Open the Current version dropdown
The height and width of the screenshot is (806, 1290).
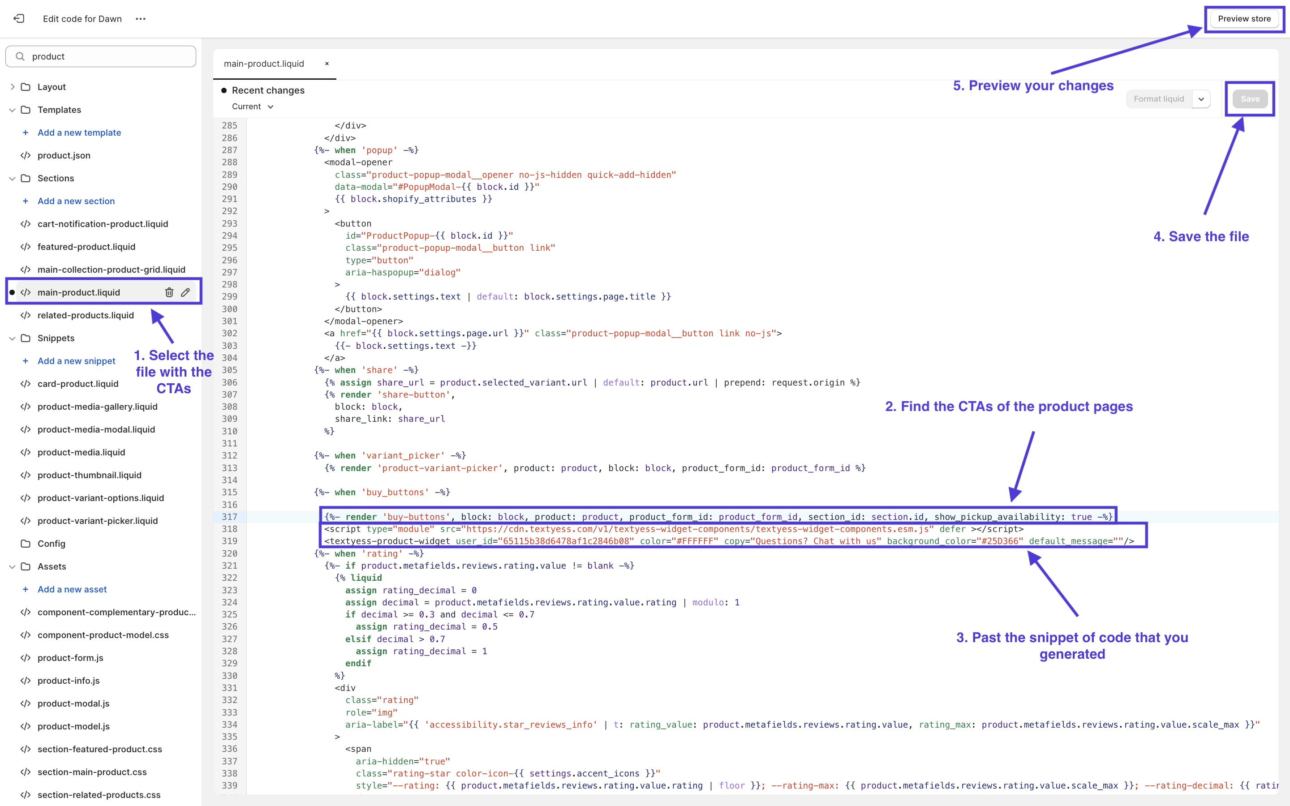pos(253,107)
